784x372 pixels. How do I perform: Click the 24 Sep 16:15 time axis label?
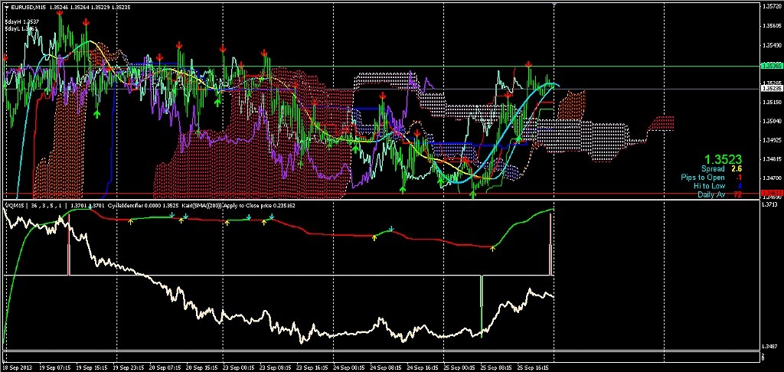[x=424, y=367]
